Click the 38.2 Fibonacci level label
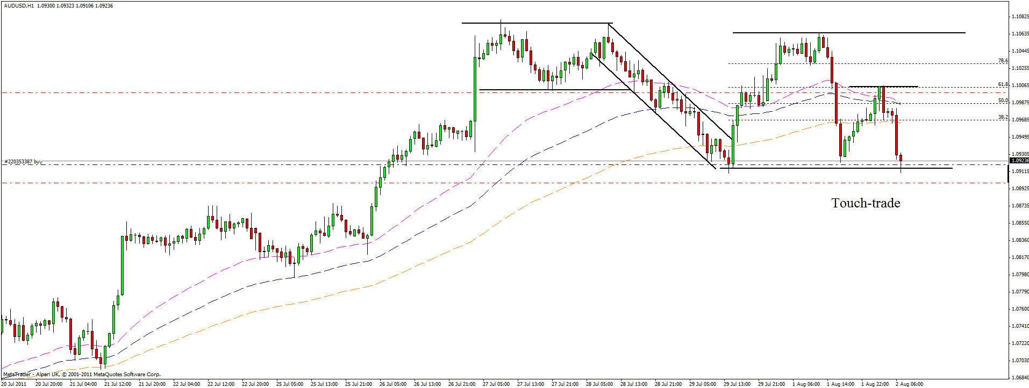 coord(1003,117)
